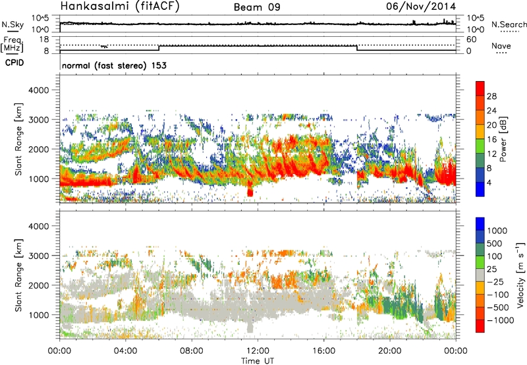
Task: Click the red top segment of Power colorbar
Action: 480,88
